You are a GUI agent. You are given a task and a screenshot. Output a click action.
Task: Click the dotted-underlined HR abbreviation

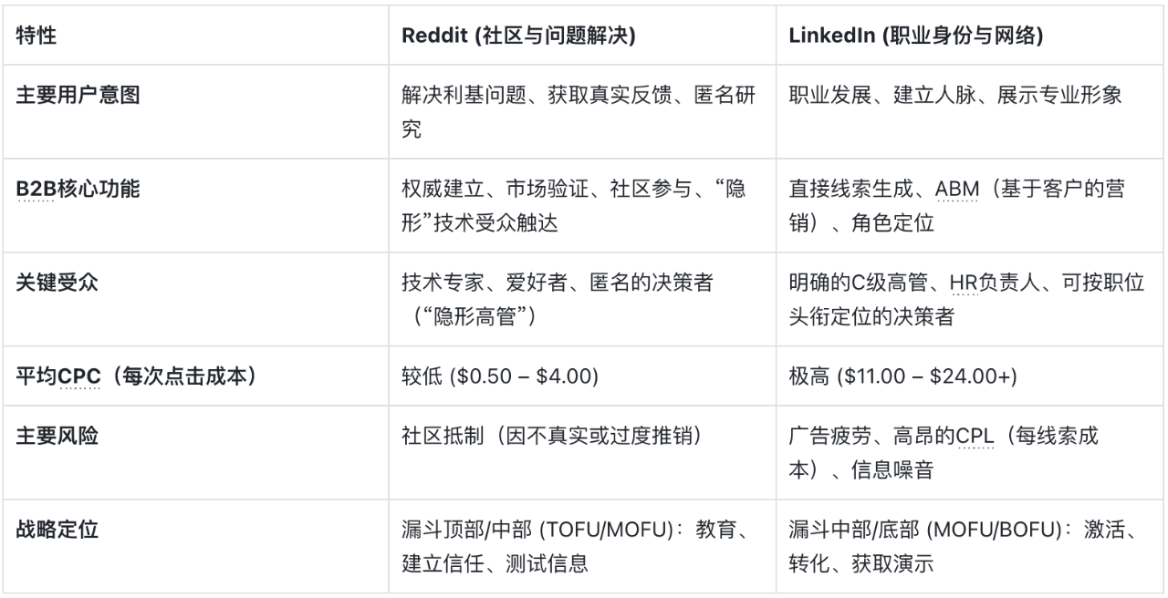(965, 284)
